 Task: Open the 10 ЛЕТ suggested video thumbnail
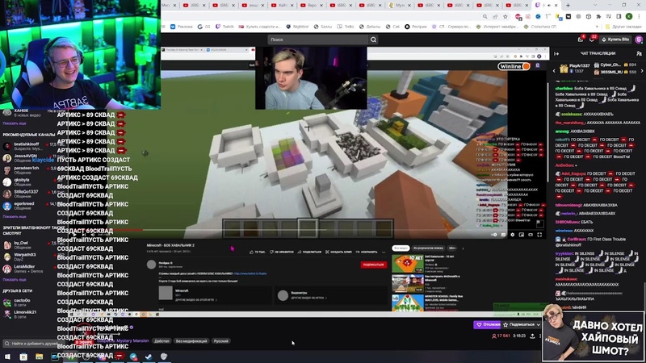(x=408, y=264)
